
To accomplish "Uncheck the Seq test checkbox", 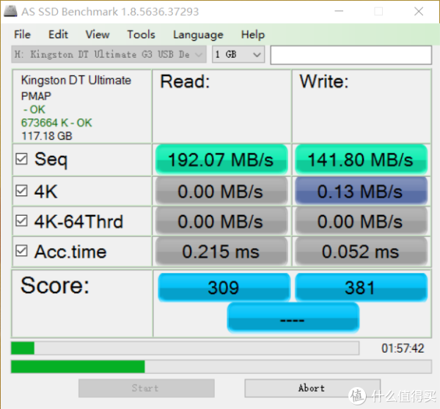I will tap(21, 159).
